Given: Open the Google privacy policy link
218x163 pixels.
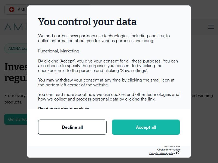Looking at the screenshot, I should pyautogui.click(x=162, y=153).
